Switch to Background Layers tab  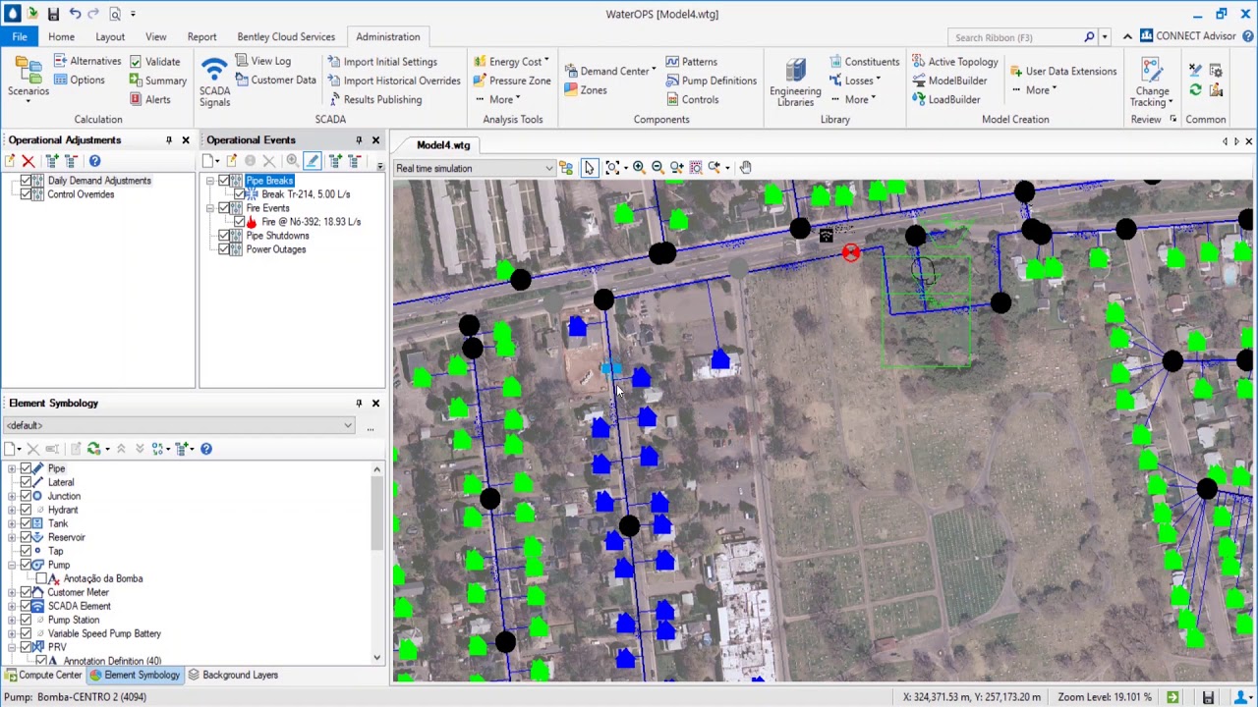pyautogui.click(x=233, y=675)
